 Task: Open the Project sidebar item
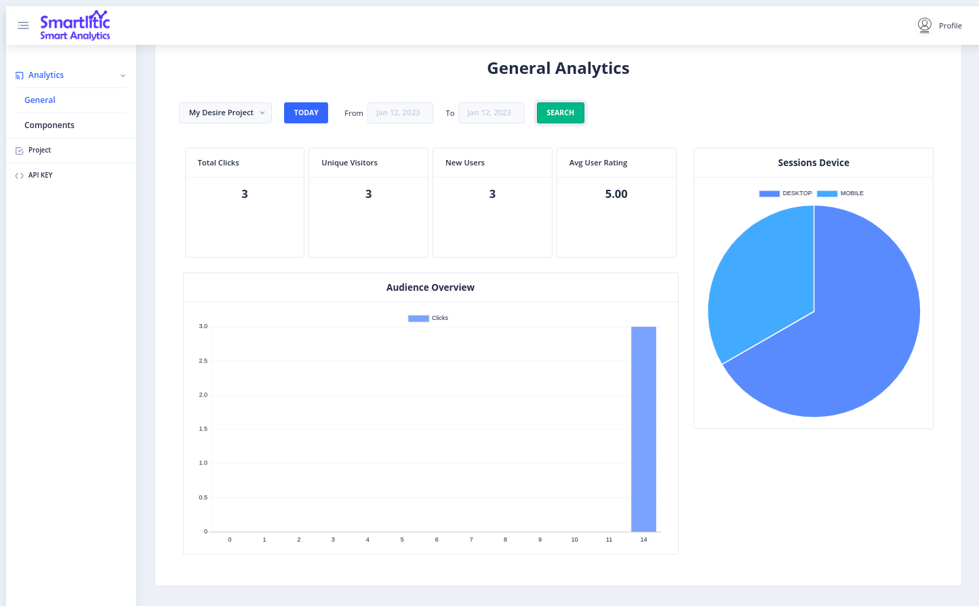tap(71, 150)
